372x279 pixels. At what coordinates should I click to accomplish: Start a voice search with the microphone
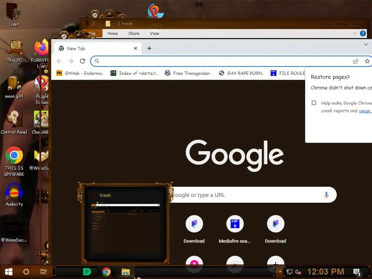coord(326,195)
